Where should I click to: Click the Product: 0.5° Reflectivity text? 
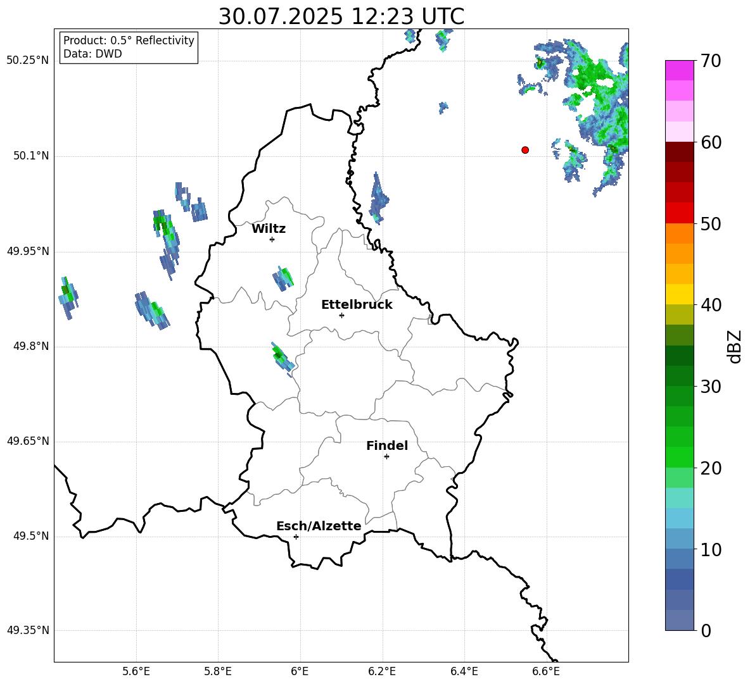[129, 40]
